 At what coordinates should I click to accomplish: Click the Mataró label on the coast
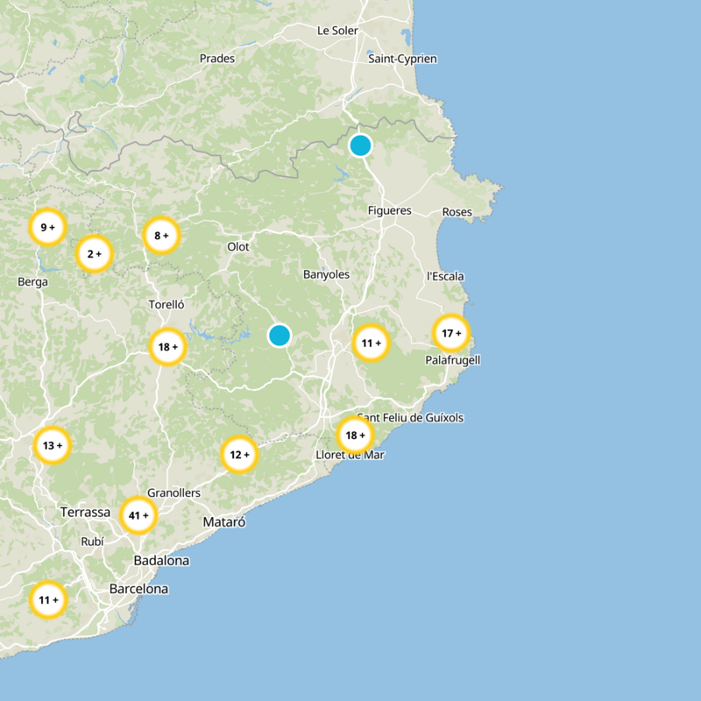(x=224, y=521)
